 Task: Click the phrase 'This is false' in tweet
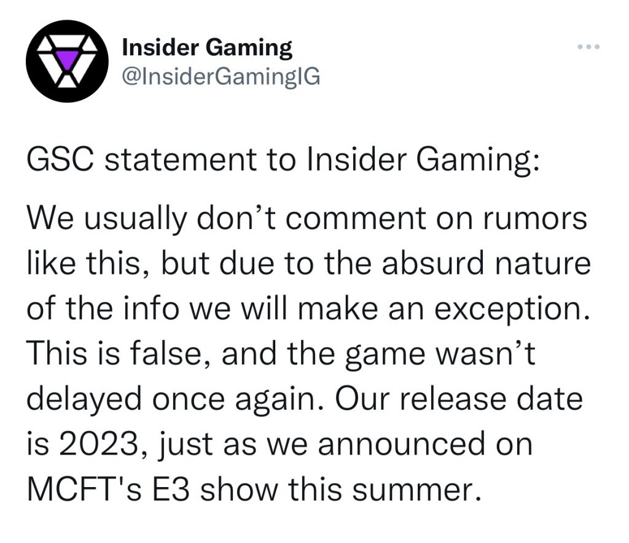(x=113, y=354)
